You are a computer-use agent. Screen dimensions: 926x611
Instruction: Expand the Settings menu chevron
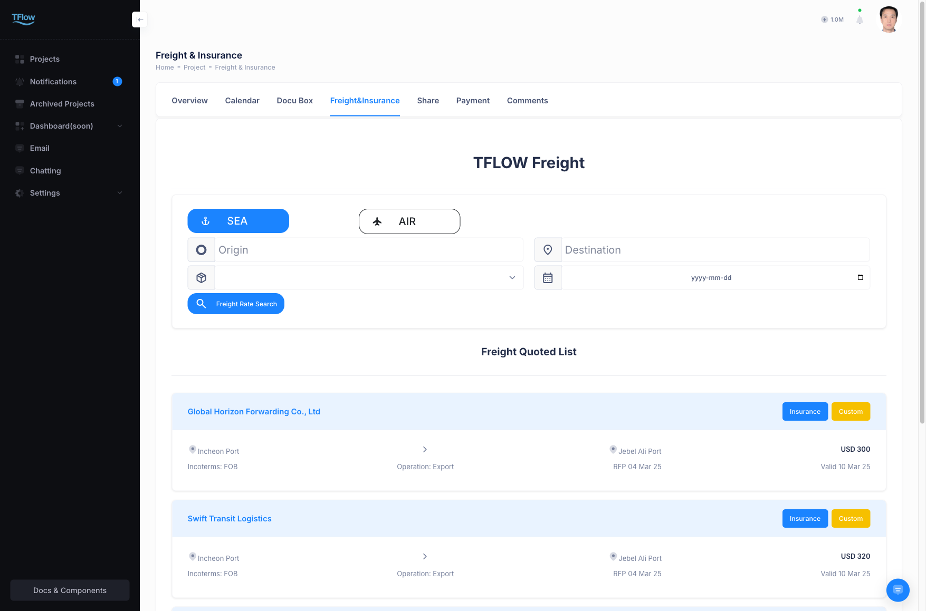click(x=120, y=193)
